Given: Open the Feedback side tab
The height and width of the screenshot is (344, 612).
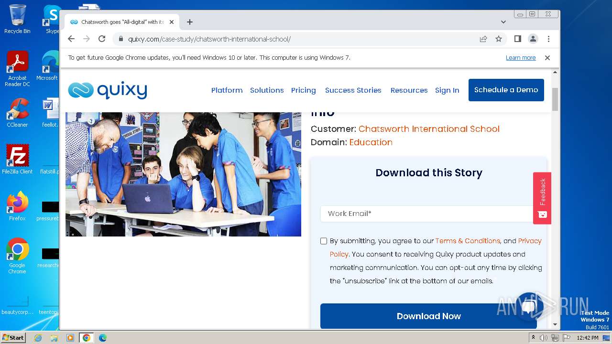Looking at the screenshot, I should (x=542, y=198).
